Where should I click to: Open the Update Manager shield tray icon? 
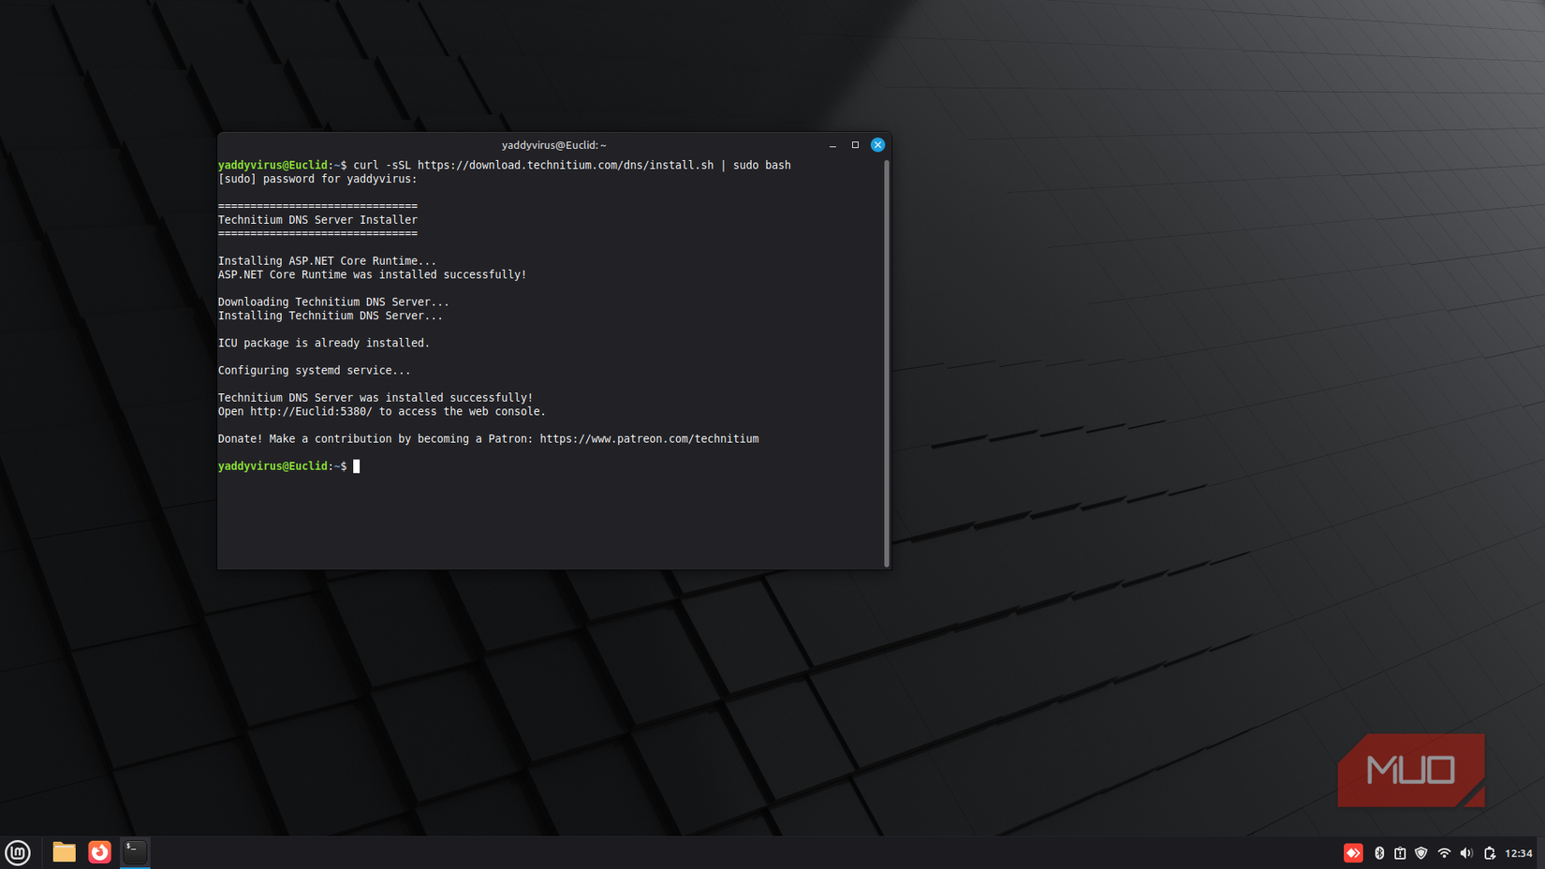pyautogui.click(x=1421, y=853)
